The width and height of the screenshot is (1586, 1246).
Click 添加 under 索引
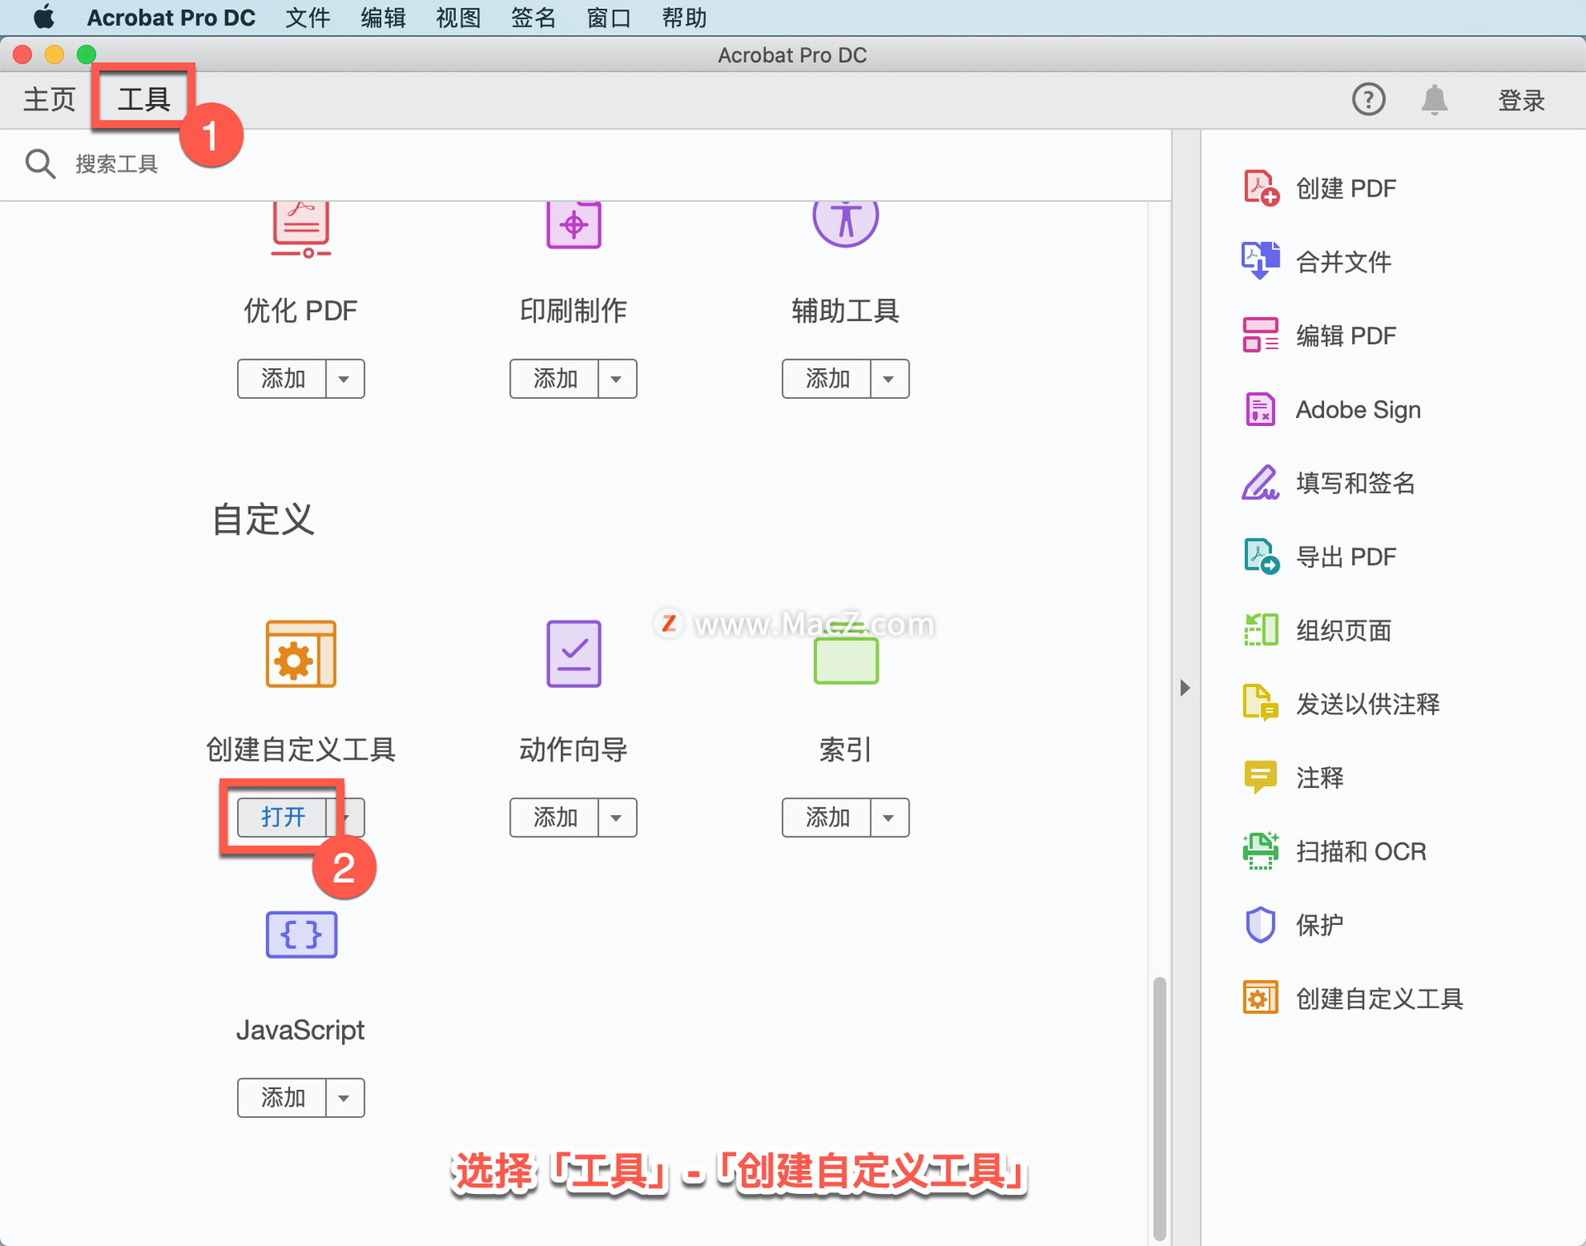827,817
